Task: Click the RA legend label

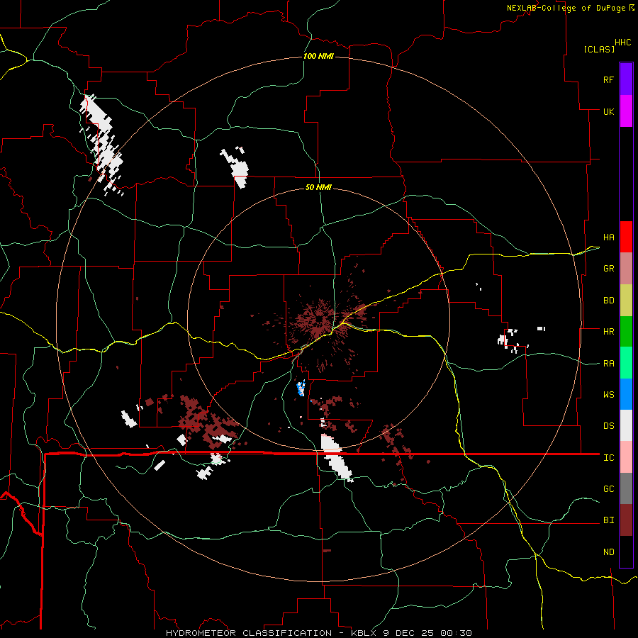Action: 608,364
